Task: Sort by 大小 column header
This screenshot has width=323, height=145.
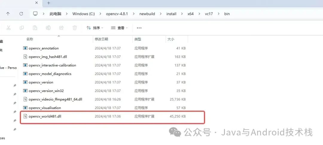Action: point(171,39)
